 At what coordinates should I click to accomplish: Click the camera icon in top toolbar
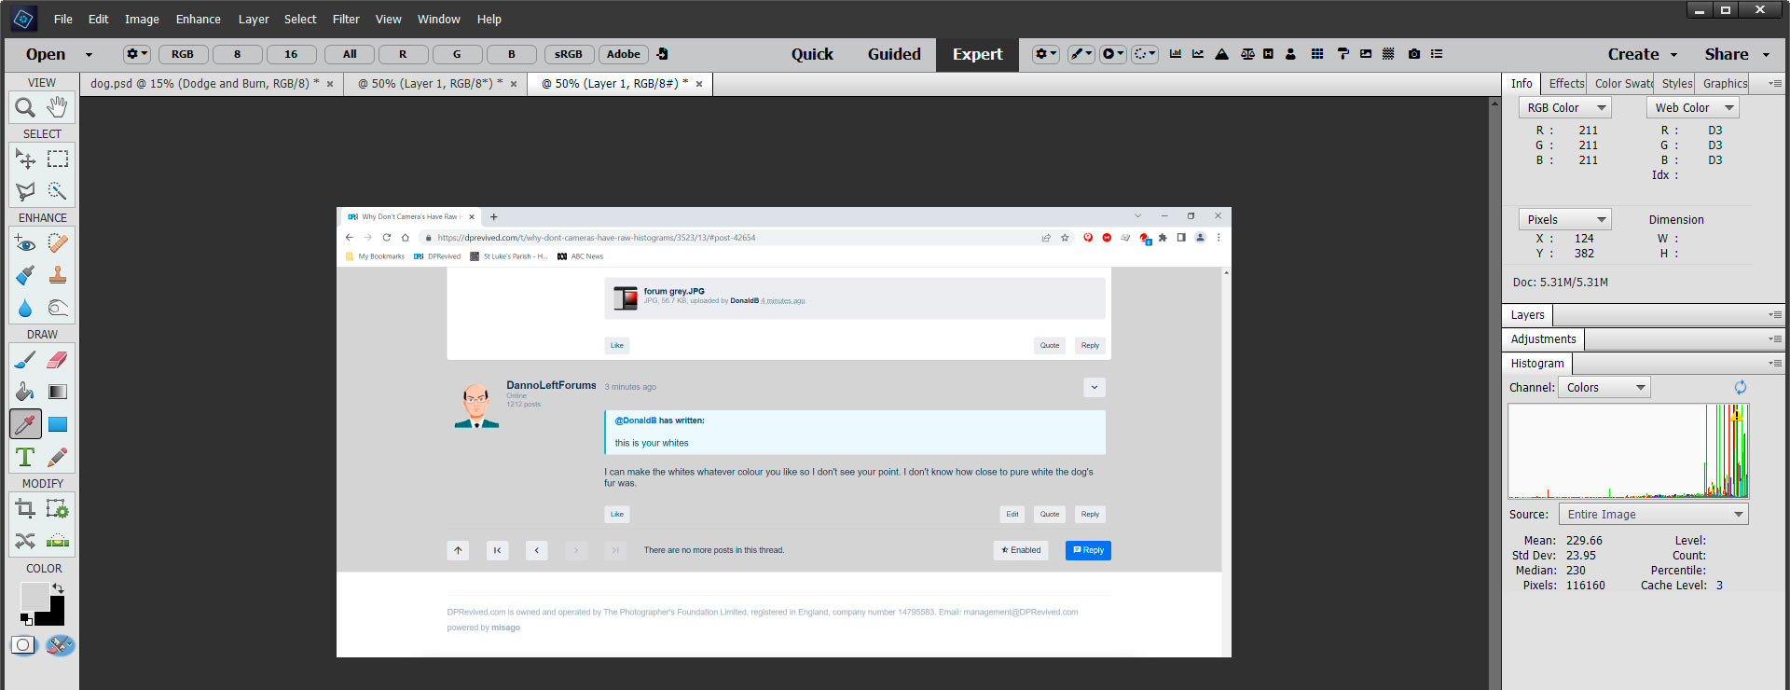[1413, 54]
